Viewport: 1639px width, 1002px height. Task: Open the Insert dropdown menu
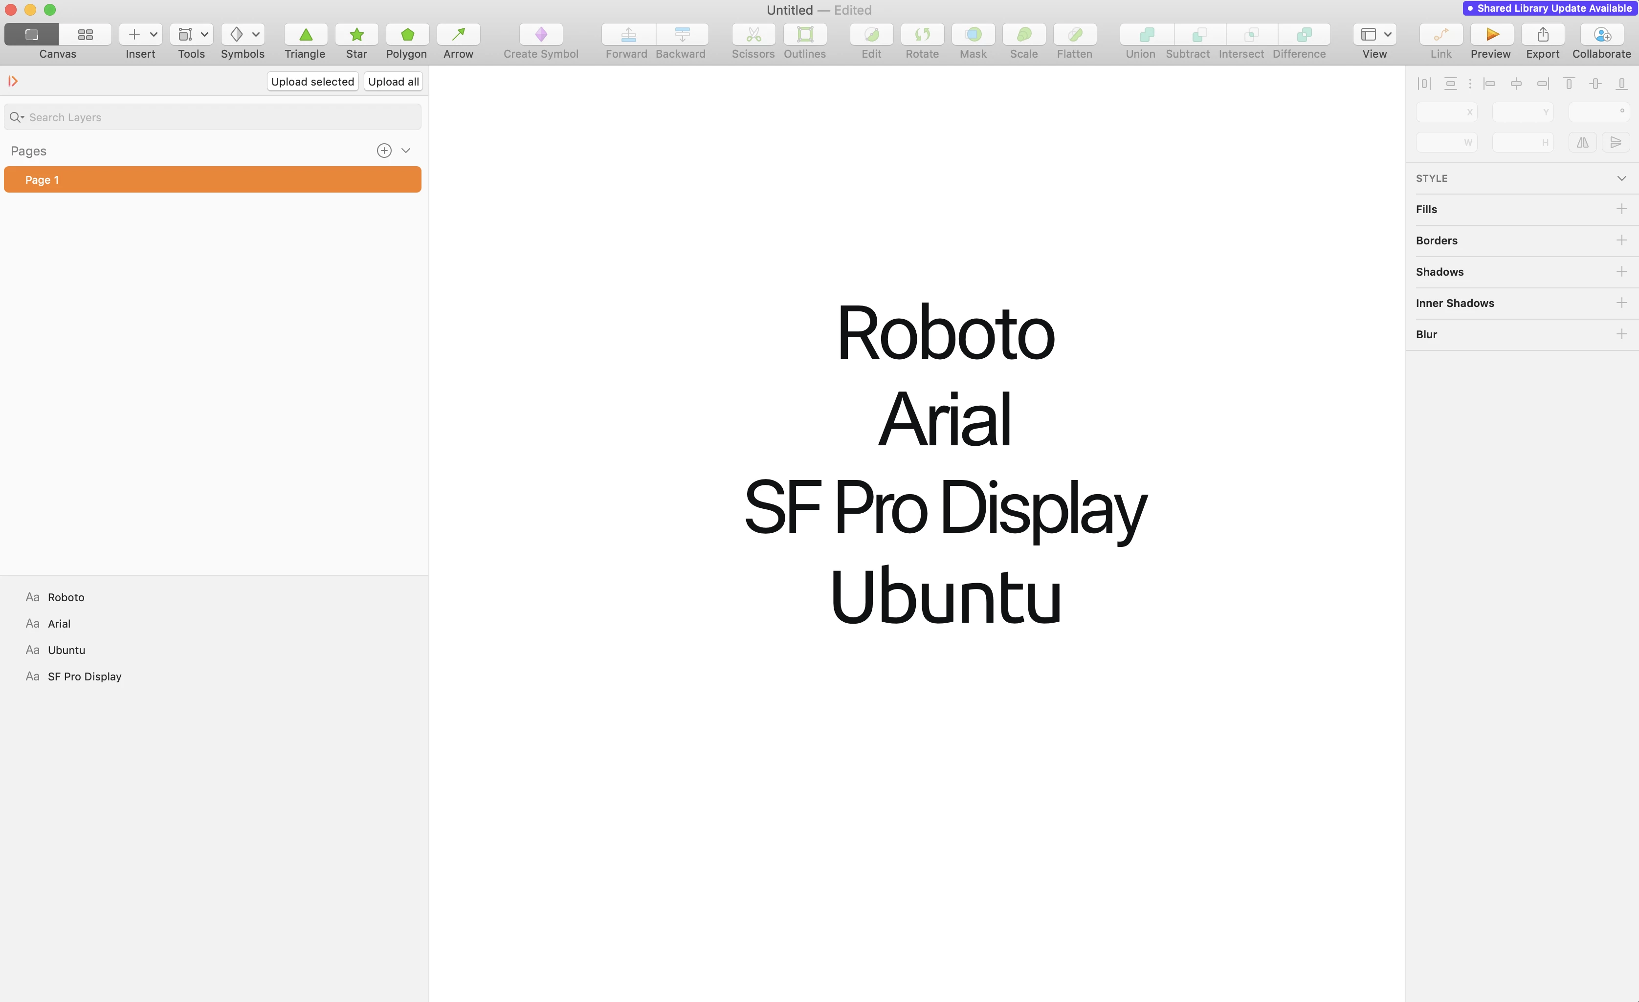pyautogui.click(x=141, y=35)
